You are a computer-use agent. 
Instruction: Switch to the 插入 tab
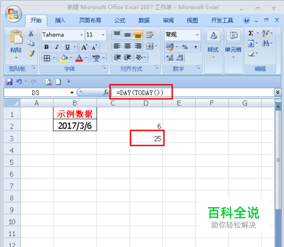60,20
